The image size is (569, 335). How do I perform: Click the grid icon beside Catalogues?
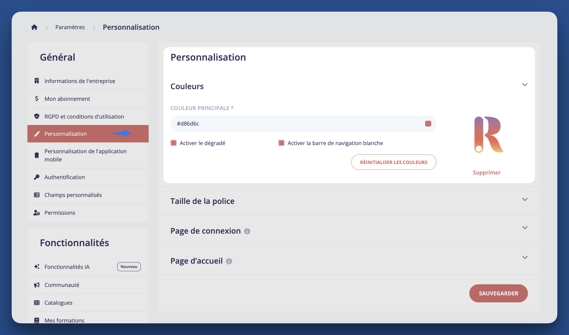tap(37, 303)
